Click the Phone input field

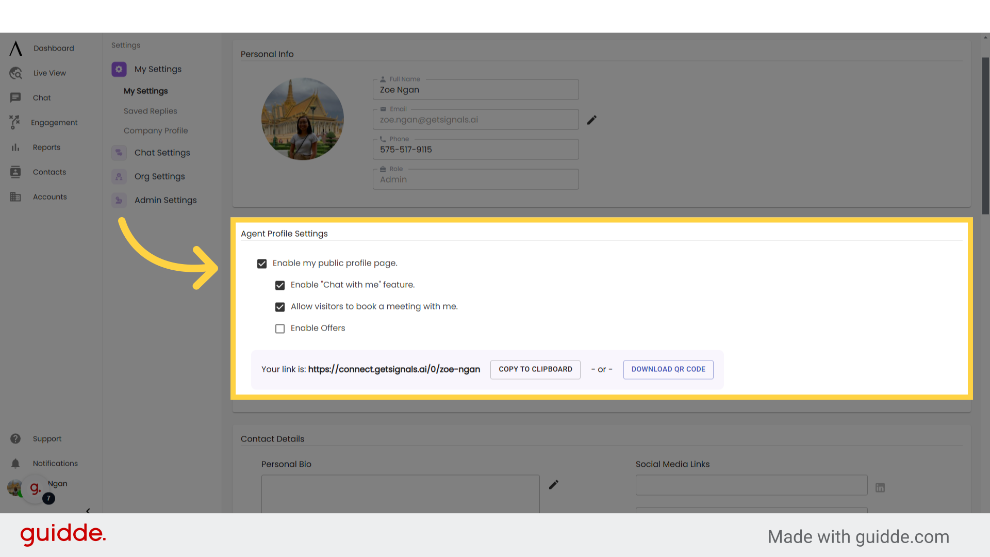pyautogui.click(x=475, y=150)
